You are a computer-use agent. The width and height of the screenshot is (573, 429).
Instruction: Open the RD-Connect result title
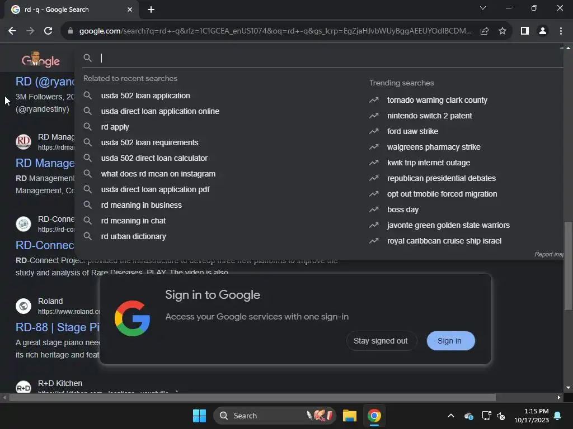click(x=45, y=245)
